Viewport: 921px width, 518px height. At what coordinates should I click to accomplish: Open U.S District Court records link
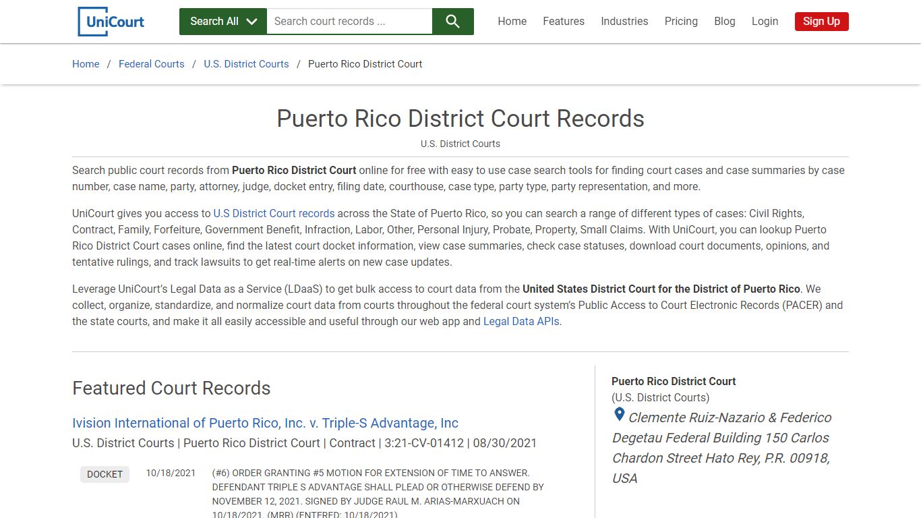coord(274,213)
